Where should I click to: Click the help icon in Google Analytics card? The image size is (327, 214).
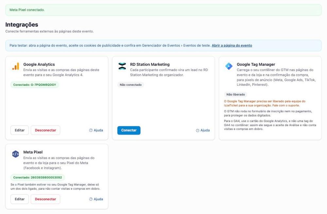pyautogui.click(x=91, y=130)
